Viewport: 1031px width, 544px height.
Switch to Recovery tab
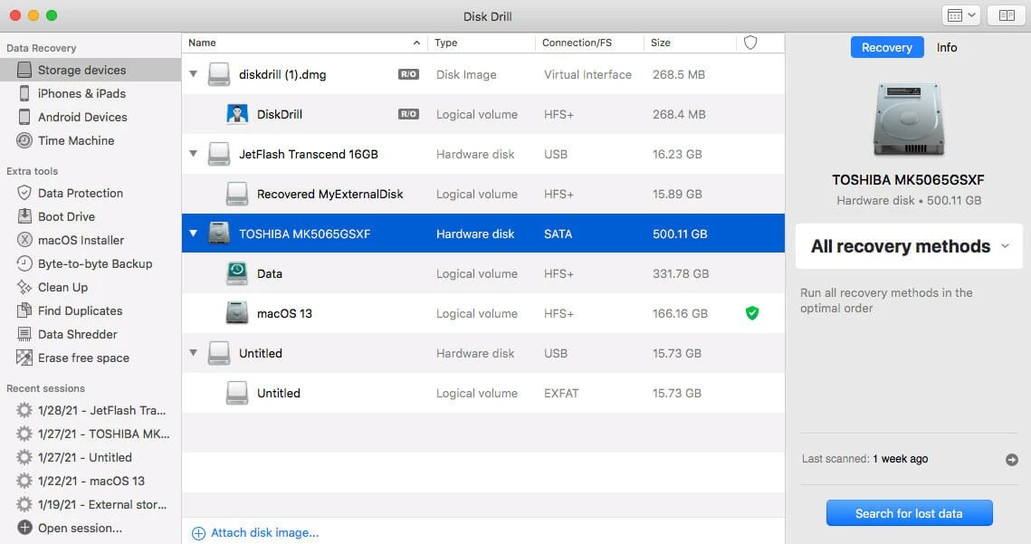click(x=887, y=47)
